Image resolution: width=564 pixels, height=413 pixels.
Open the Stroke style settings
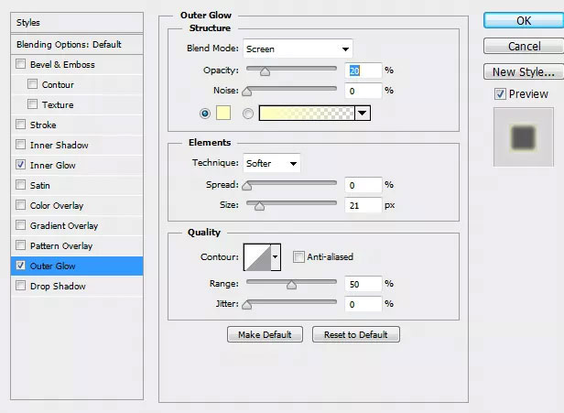(77, 125)
